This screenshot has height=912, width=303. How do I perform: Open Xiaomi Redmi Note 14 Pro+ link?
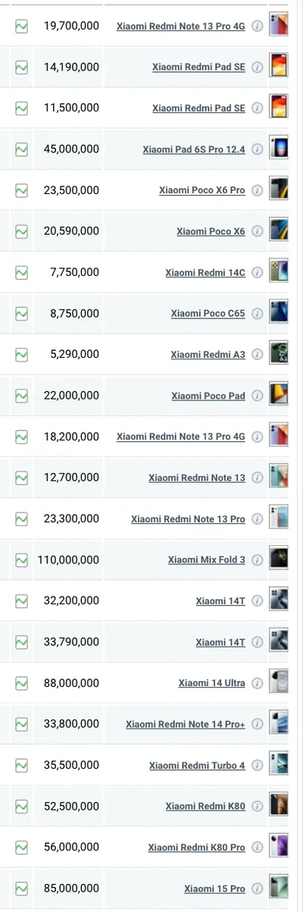pyautogui.click(x=186, y=724)
